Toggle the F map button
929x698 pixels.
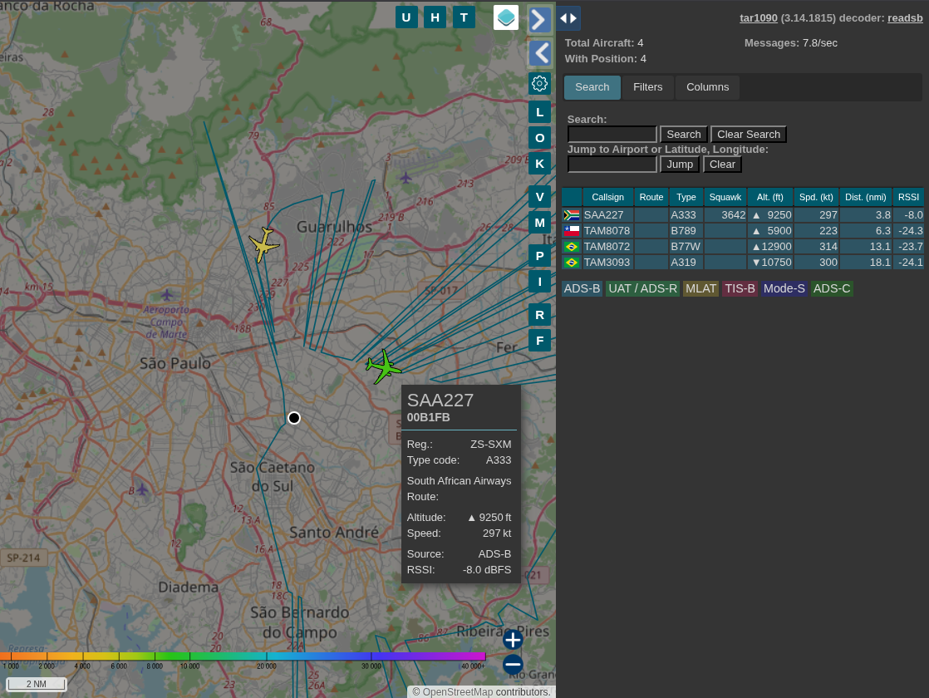(x=539, y=341)
